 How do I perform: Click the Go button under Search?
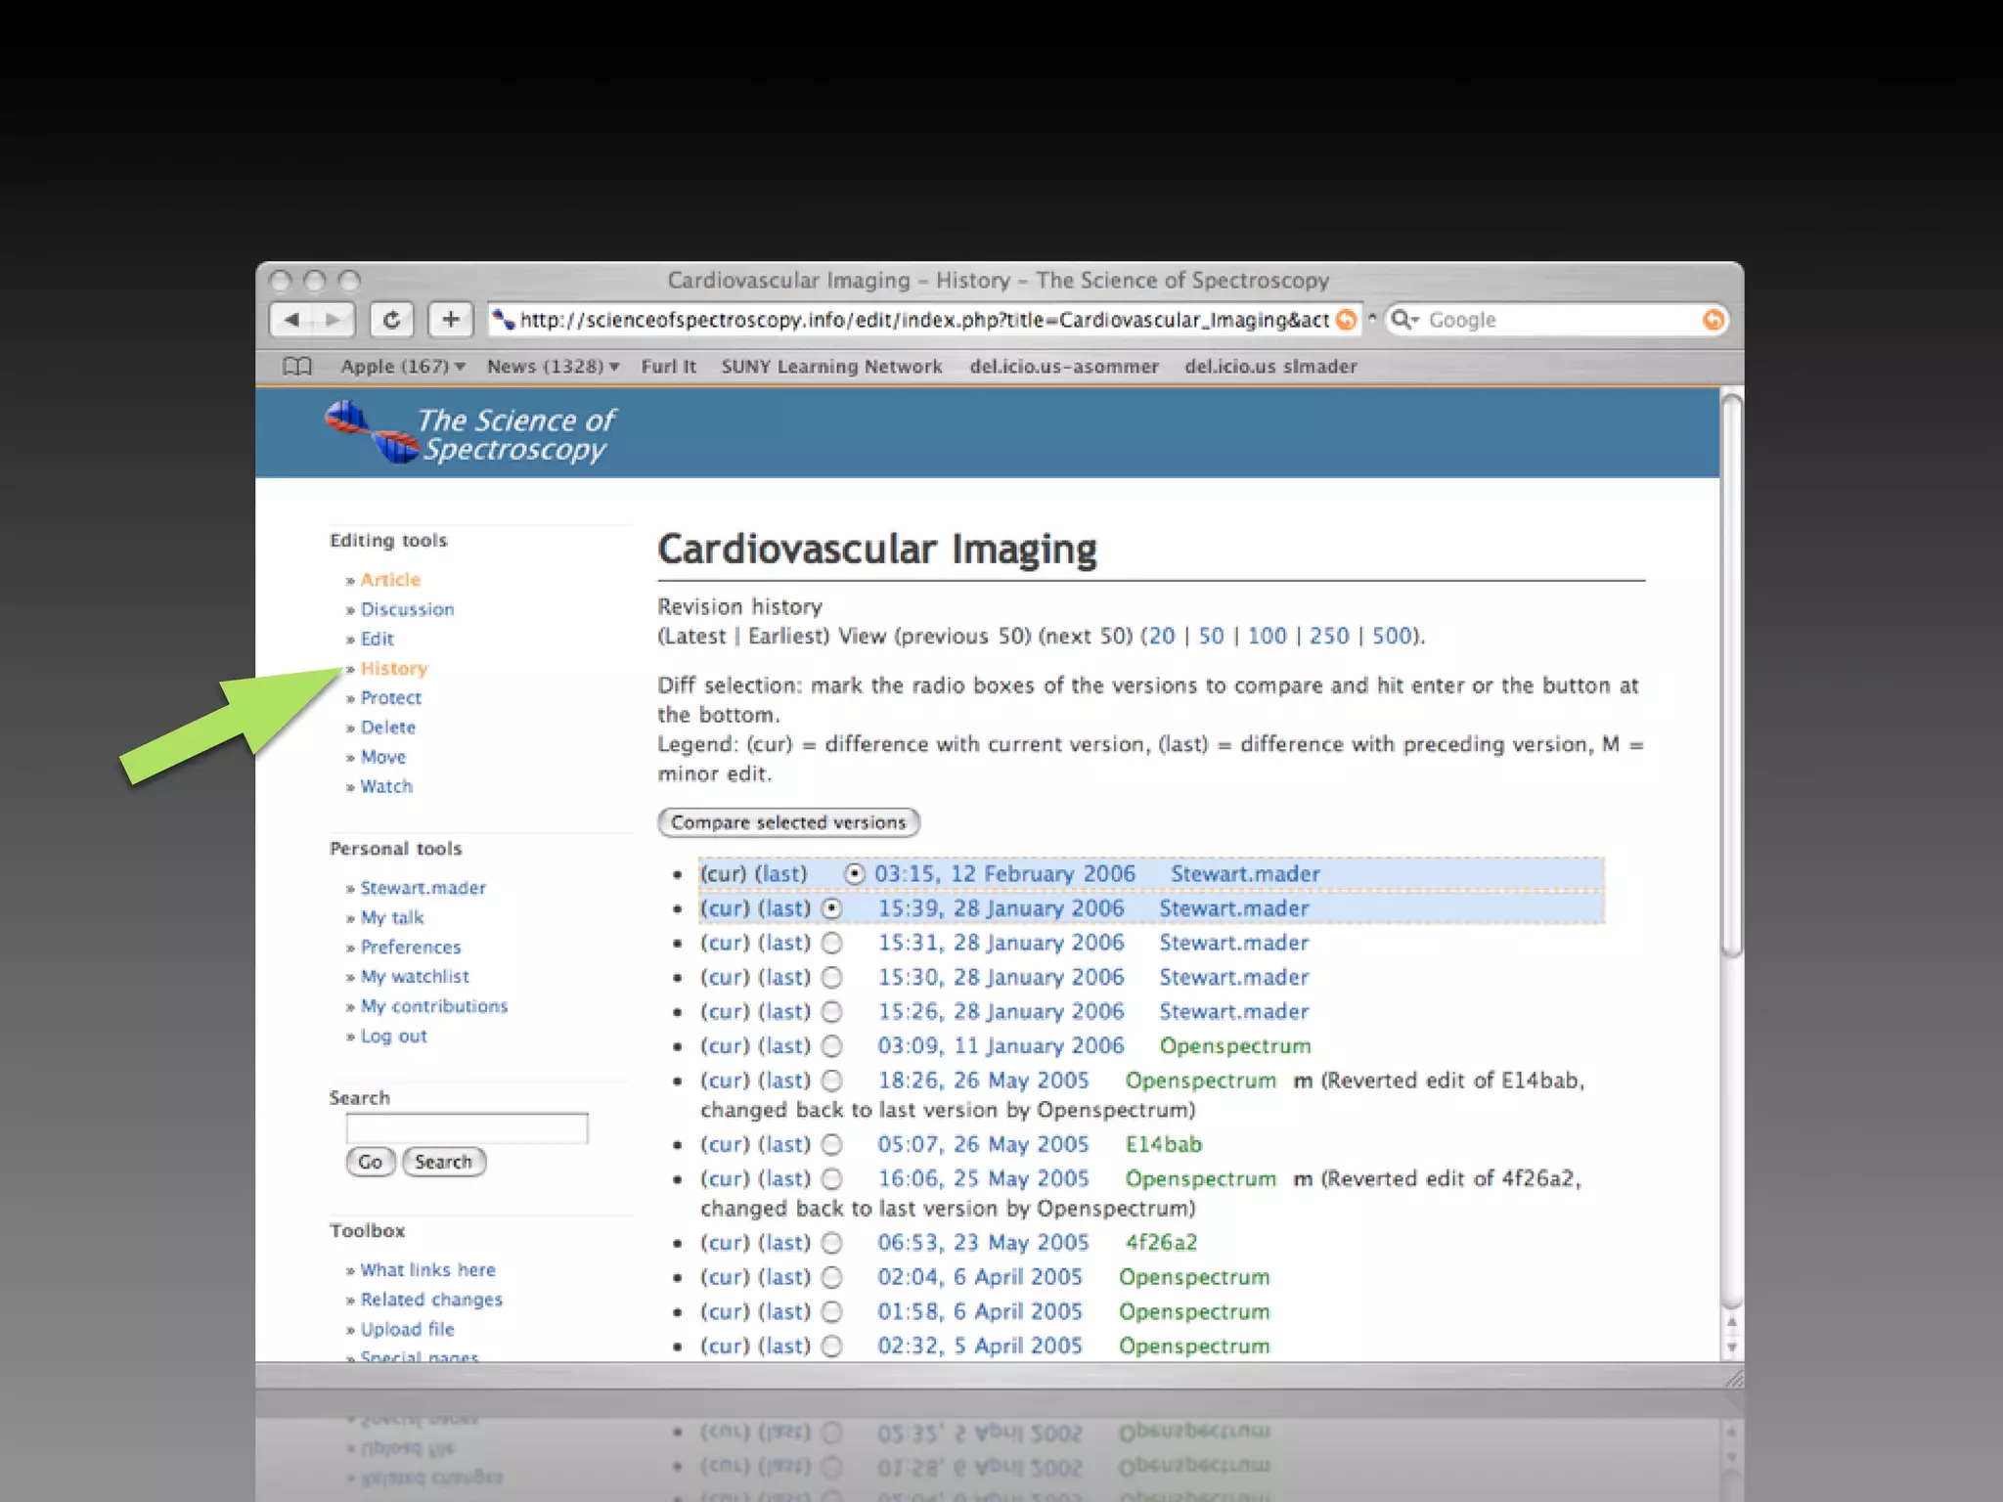tap(370, 1162)
